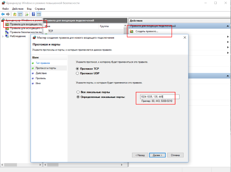
Task: Open the Вид menu
Action: 29,9
